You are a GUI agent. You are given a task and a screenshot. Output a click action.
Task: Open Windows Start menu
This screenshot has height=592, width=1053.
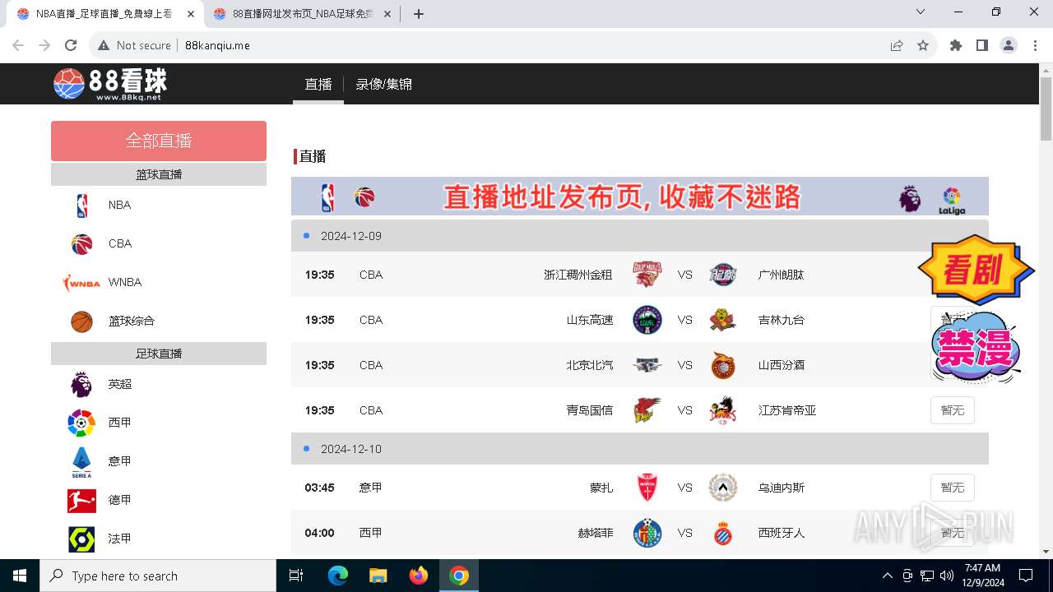coord(20,576)
